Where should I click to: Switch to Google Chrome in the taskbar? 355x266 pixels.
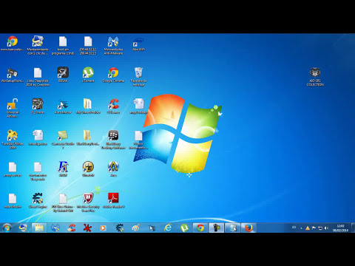click(x=200, y=228)
